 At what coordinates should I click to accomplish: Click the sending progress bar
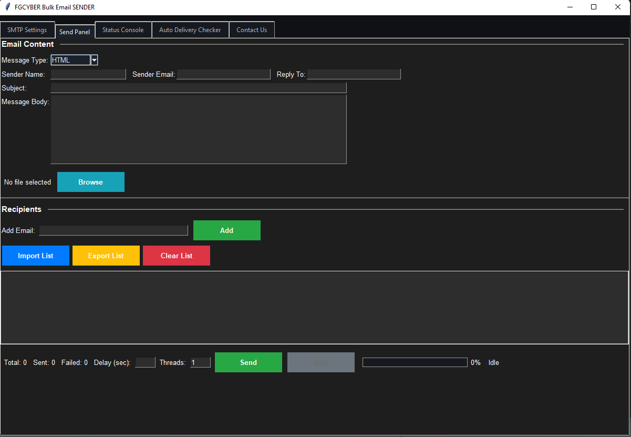[415, 362]
